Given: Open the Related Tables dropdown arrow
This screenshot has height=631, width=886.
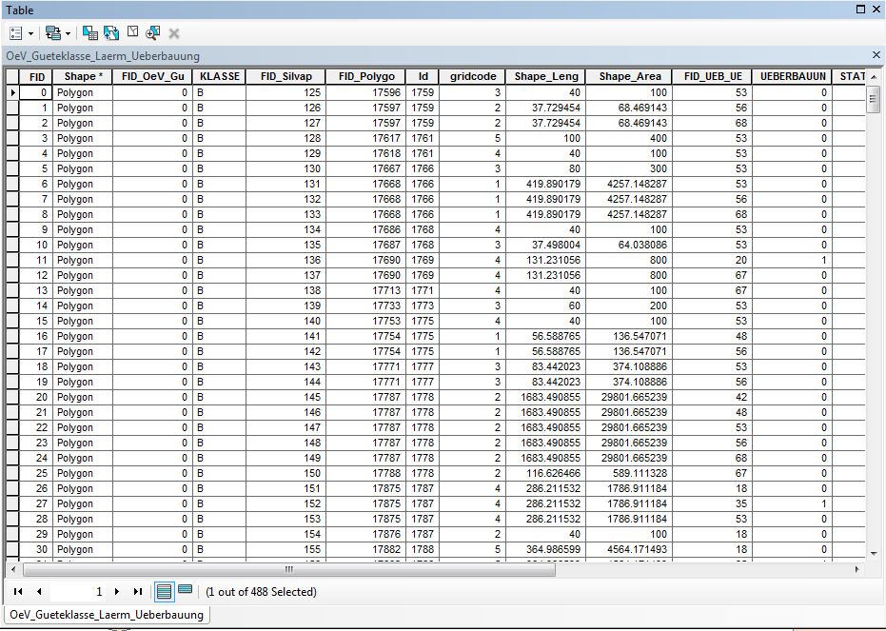Looking at the screenshot, I should pos(68,32).
